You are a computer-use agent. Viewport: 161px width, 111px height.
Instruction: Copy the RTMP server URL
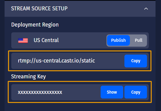[x=136, y=61]
